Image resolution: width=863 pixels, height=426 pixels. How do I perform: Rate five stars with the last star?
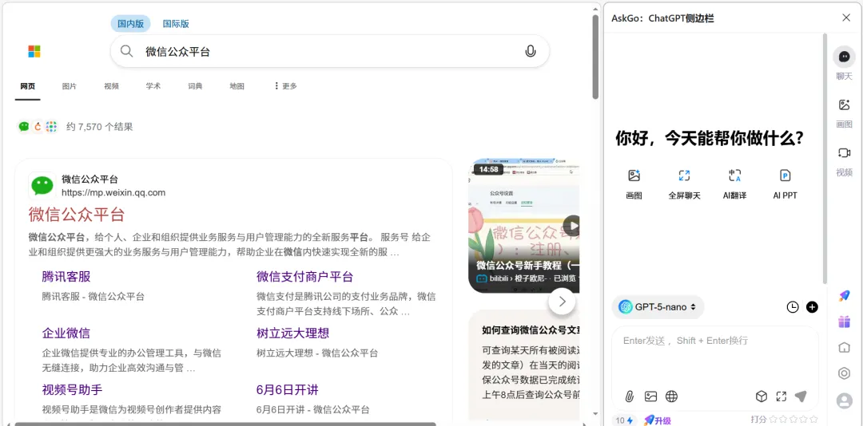coord(813,420)
